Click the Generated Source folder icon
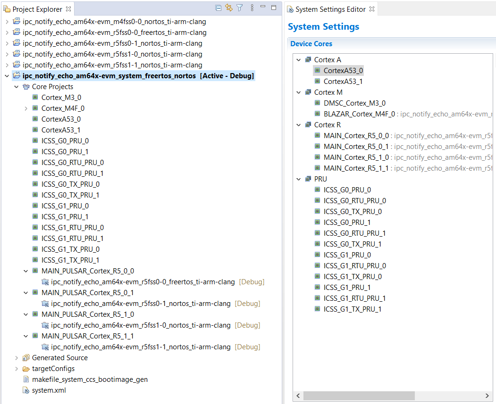 26,358
